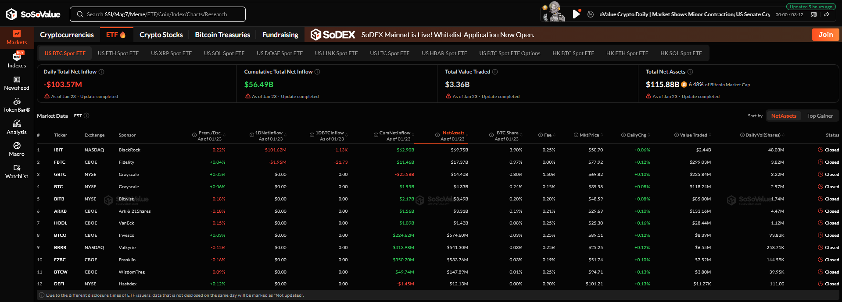
Task: Click info icon of 1DBTCInflow column
Action: (x=312, y=135)
